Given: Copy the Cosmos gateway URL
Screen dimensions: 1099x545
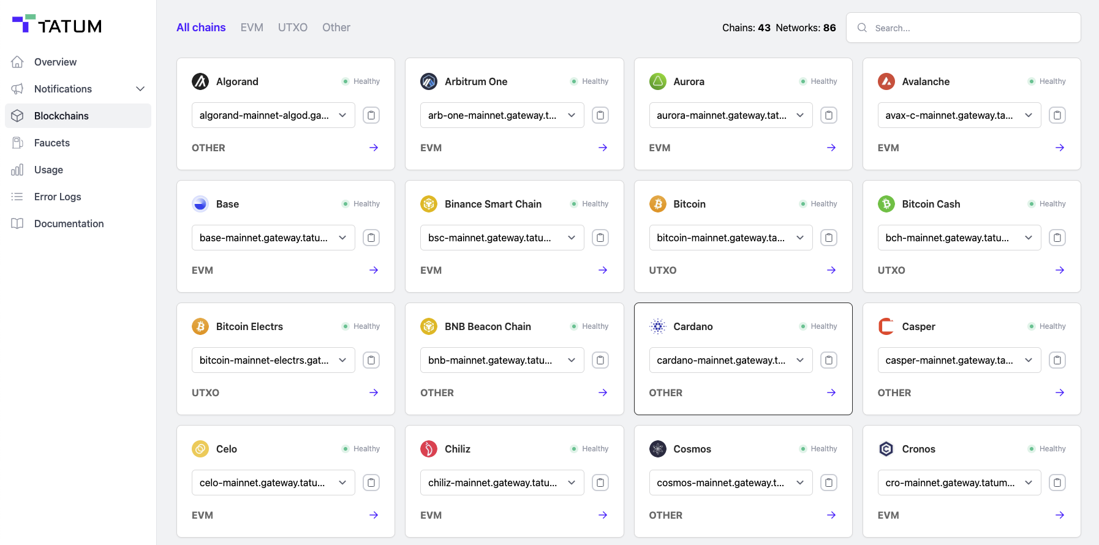Looking at the screenshot, I should pyautogui.click(x=829, y=483).
